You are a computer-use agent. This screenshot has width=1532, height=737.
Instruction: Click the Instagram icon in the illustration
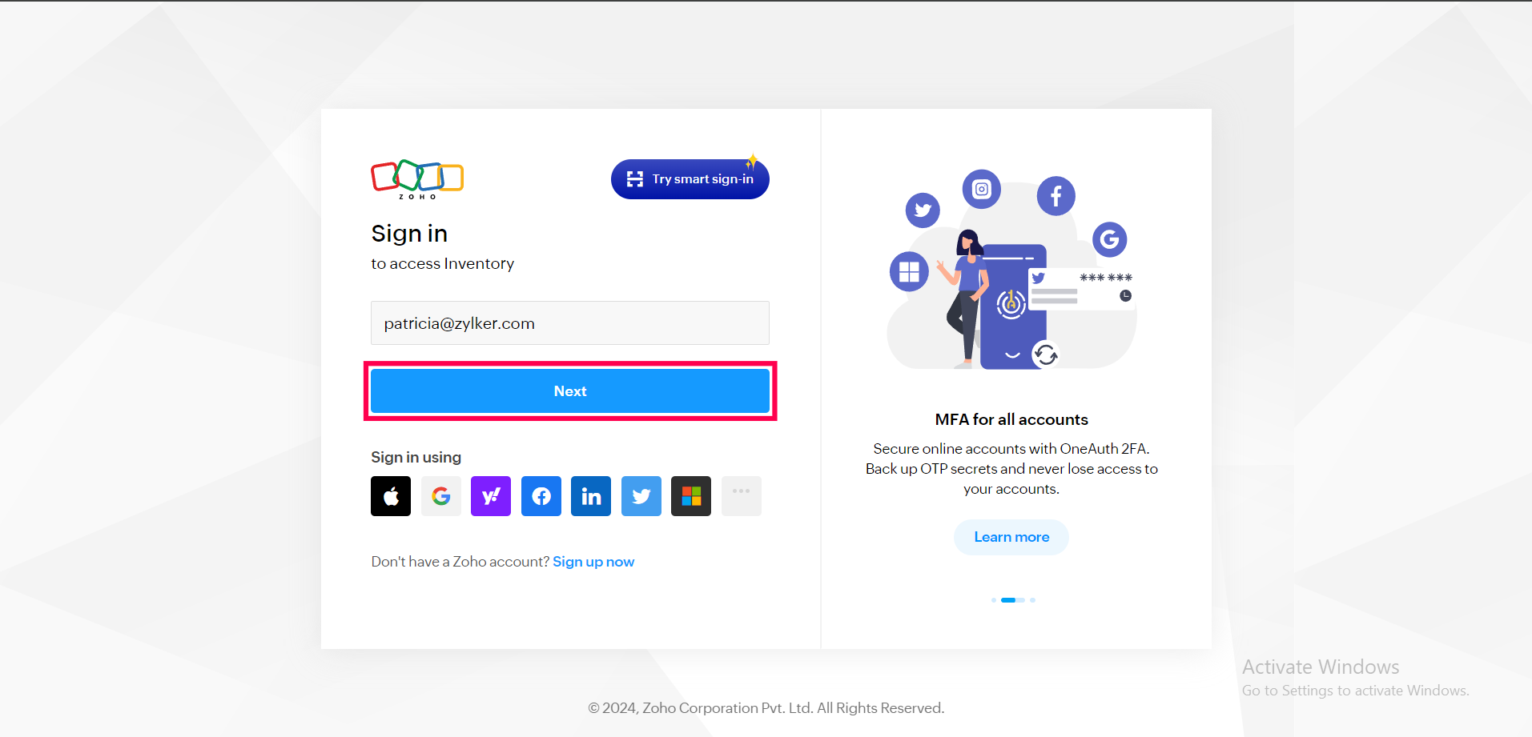coord(981,190)
